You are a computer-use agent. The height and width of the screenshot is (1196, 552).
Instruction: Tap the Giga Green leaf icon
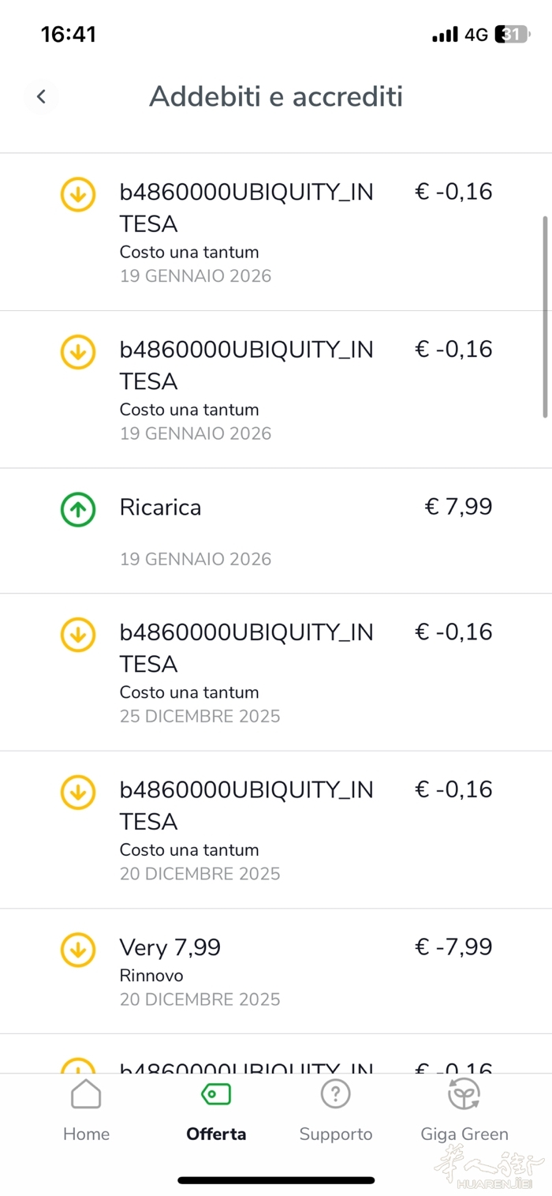coord(464,1094)
